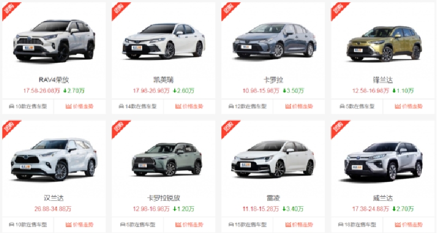Open the olive green 锋兰达 car photo
Screen dimensions: 437x233
(x=384, y=44)
